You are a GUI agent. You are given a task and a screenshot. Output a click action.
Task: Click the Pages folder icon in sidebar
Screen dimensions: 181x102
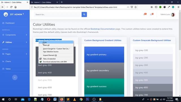[3, 54]
